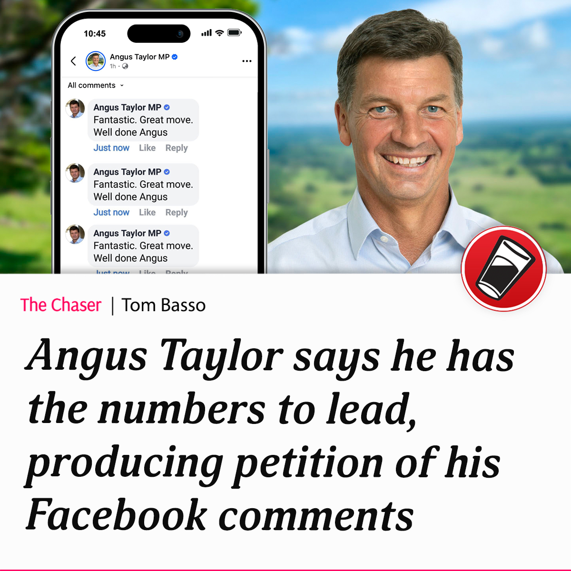
Task: Open The Chaser source link
Action: click(x=61, y=305)
